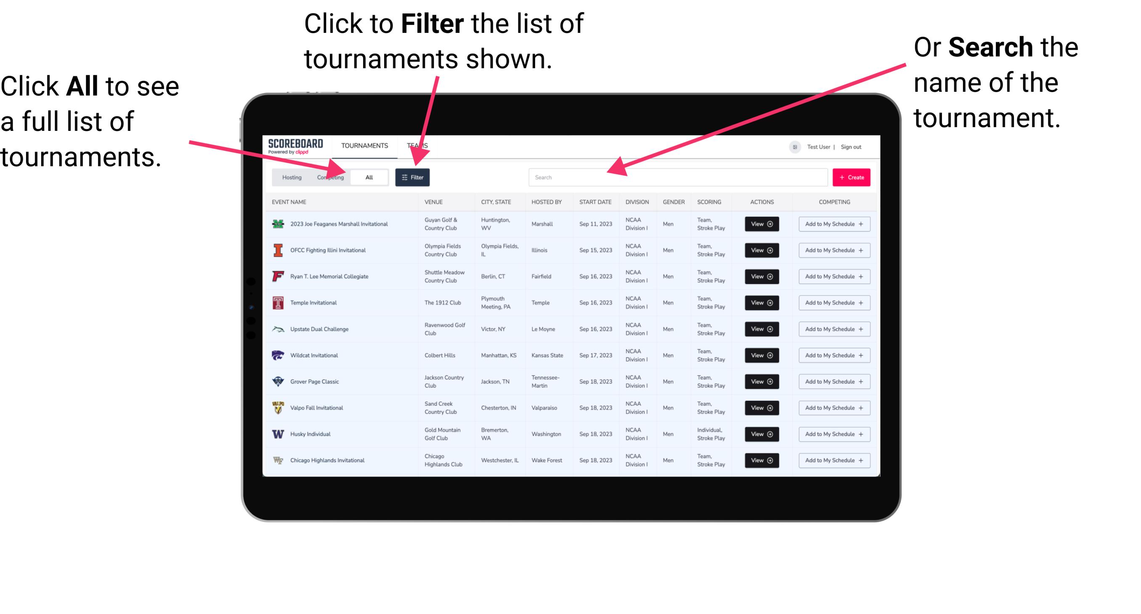Click the Washington Huskies logo icon
The width and height of the screenshot is (1141, 614).
click(278, 433)
